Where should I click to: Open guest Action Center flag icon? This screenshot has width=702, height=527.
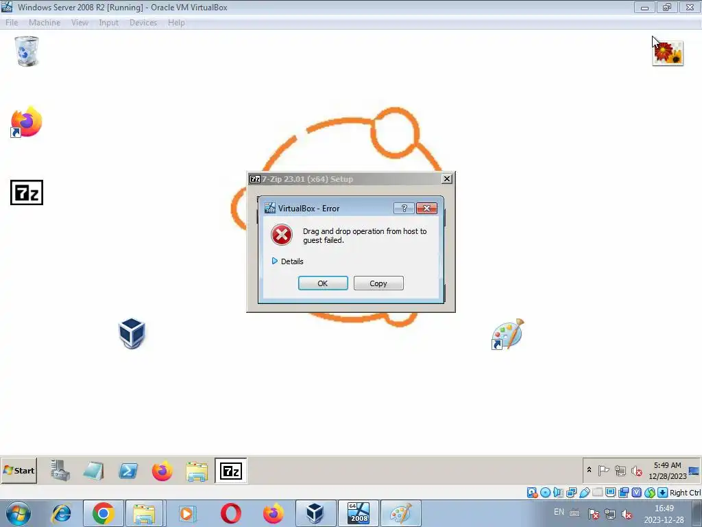tap(603, 471)
